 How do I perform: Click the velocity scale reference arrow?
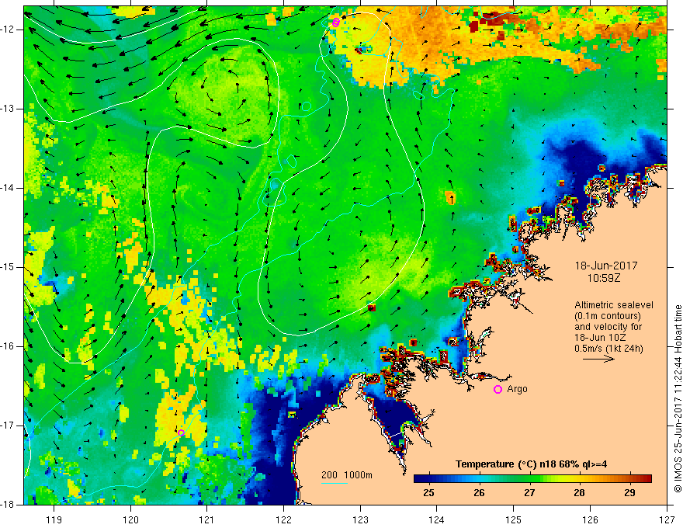(x=598, y=359)
